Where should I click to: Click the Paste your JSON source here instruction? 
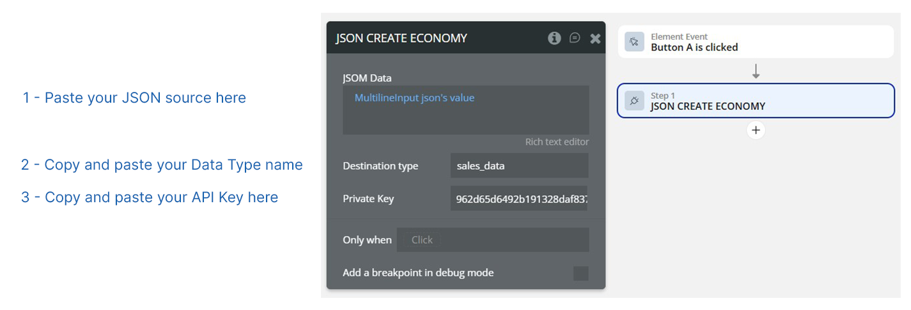pyautogui.click(x=134, y=98)
